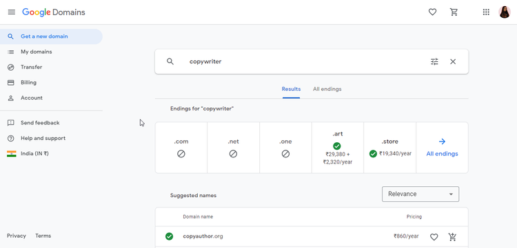
Task: Select the .store ending card
Action: pos(390,148)
